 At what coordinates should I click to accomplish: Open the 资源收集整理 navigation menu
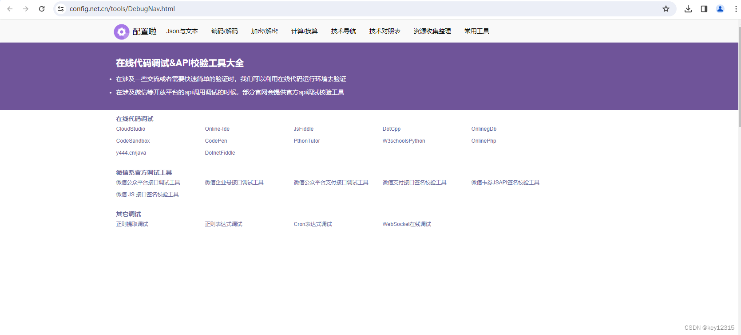click(x=432, y=31)
